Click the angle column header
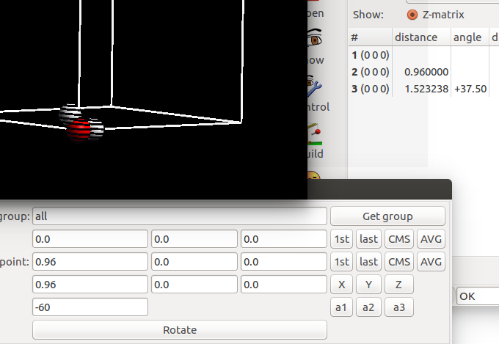 467,37
